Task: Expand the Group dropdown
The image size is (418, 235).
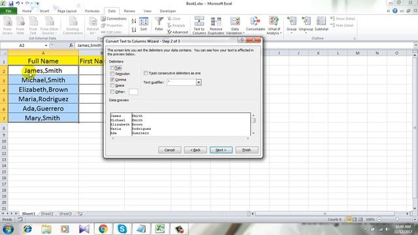Action: pos(291,33)
